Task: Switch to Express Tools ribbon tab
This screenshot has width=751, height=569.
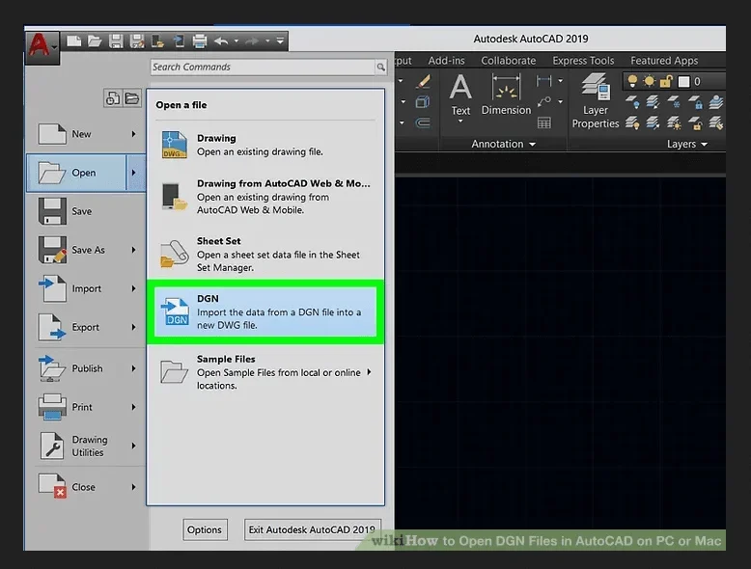Action: [x=583, y=61]
